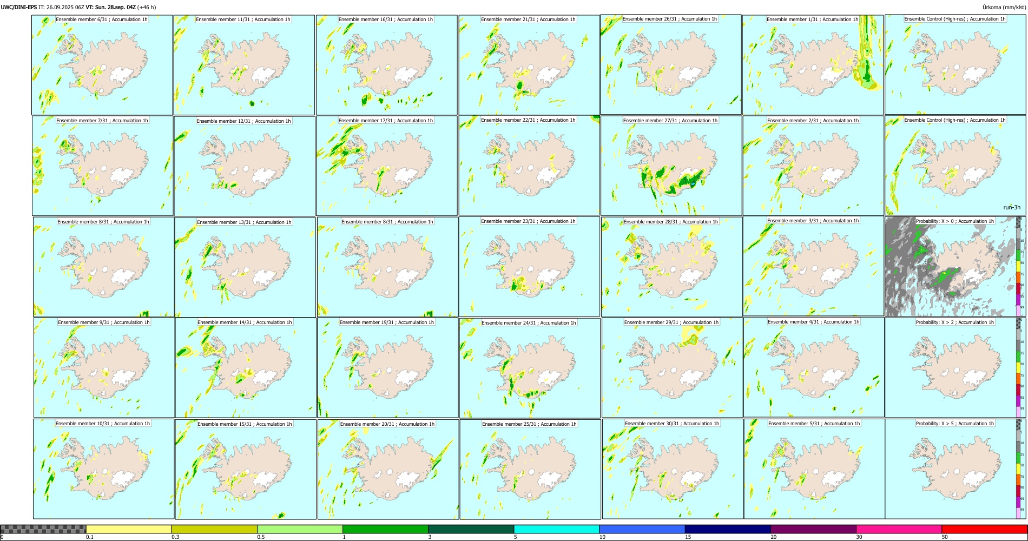Viewport: 1028px width, 541px height.
Task: Select the 'Ensemble member 10/31' label
Action: [x=103, y=424]
